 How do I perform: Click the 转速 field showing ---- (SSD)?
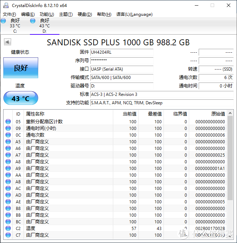[x=216, y=69]
